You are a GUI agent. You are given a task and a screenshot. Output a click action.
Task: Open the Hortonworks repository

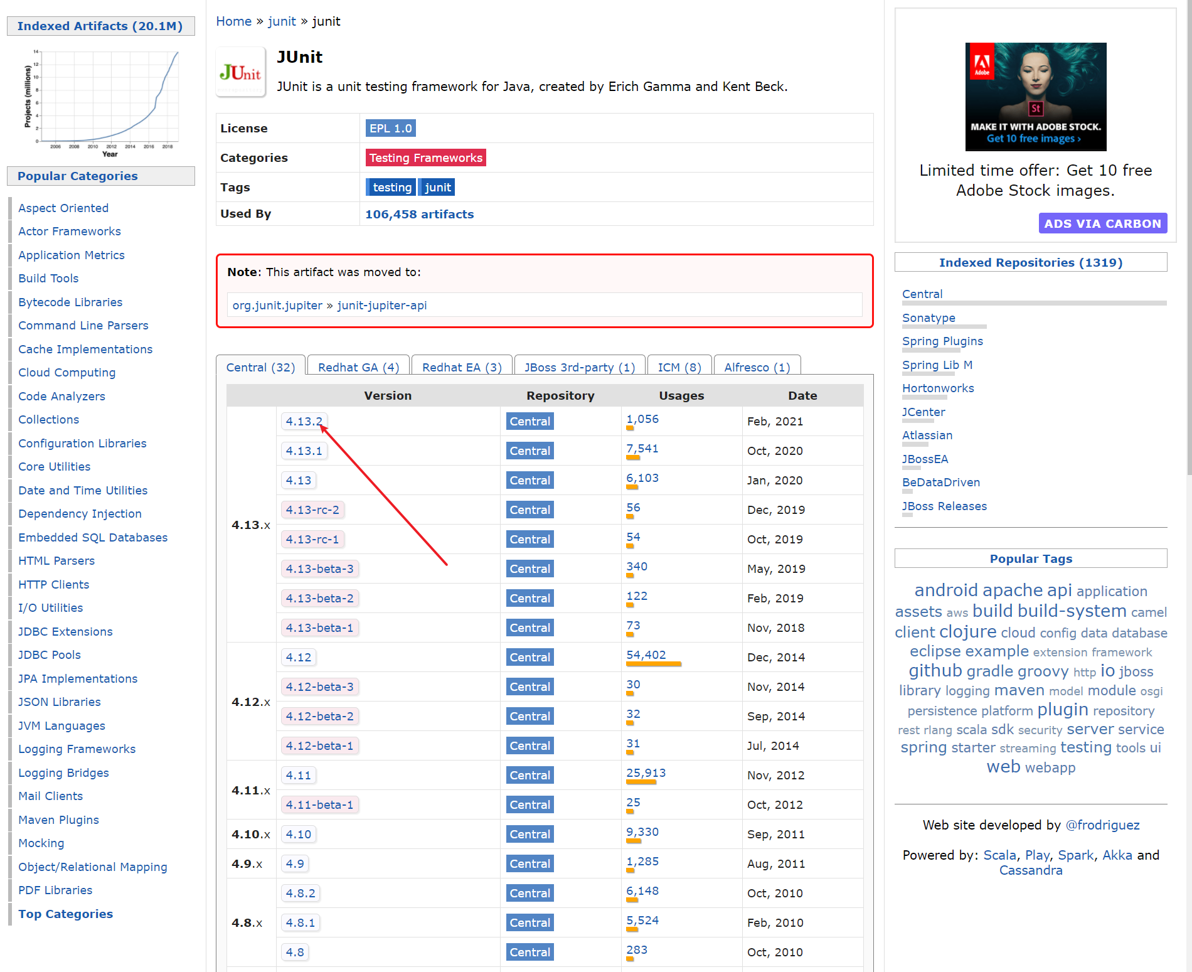(938, 388)
